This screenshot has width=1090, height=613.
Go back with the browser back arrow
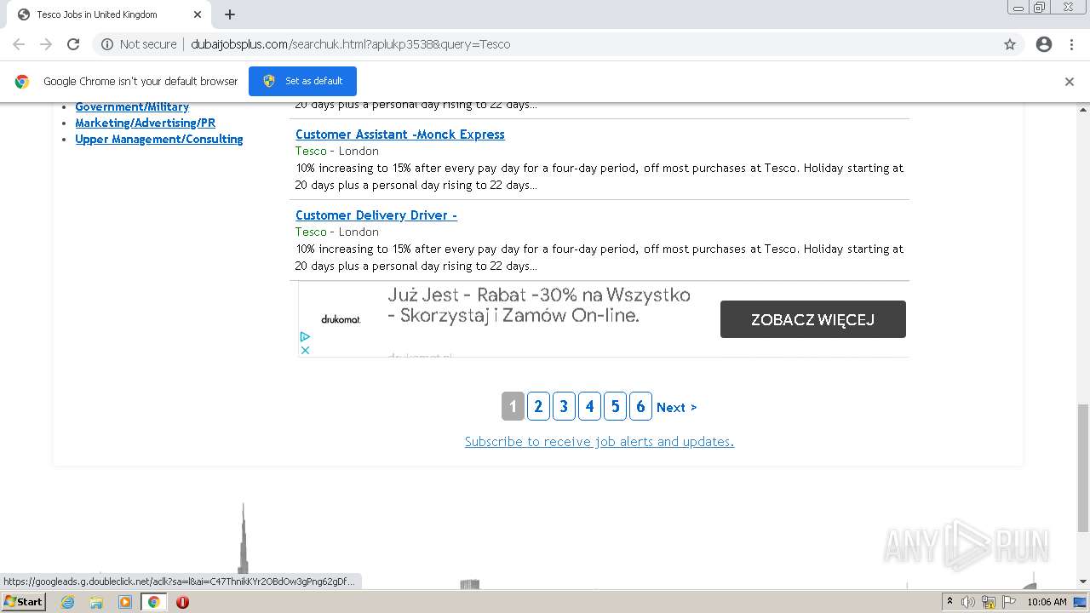(x=19, y=44)
